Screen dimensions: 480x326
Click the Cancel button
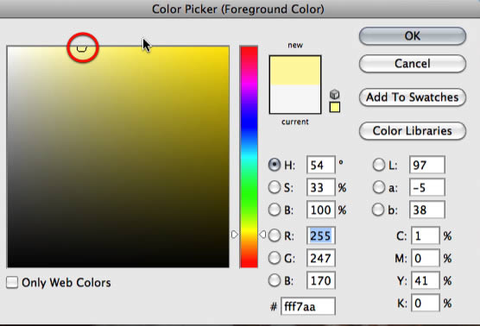click(x=413, y=64)
